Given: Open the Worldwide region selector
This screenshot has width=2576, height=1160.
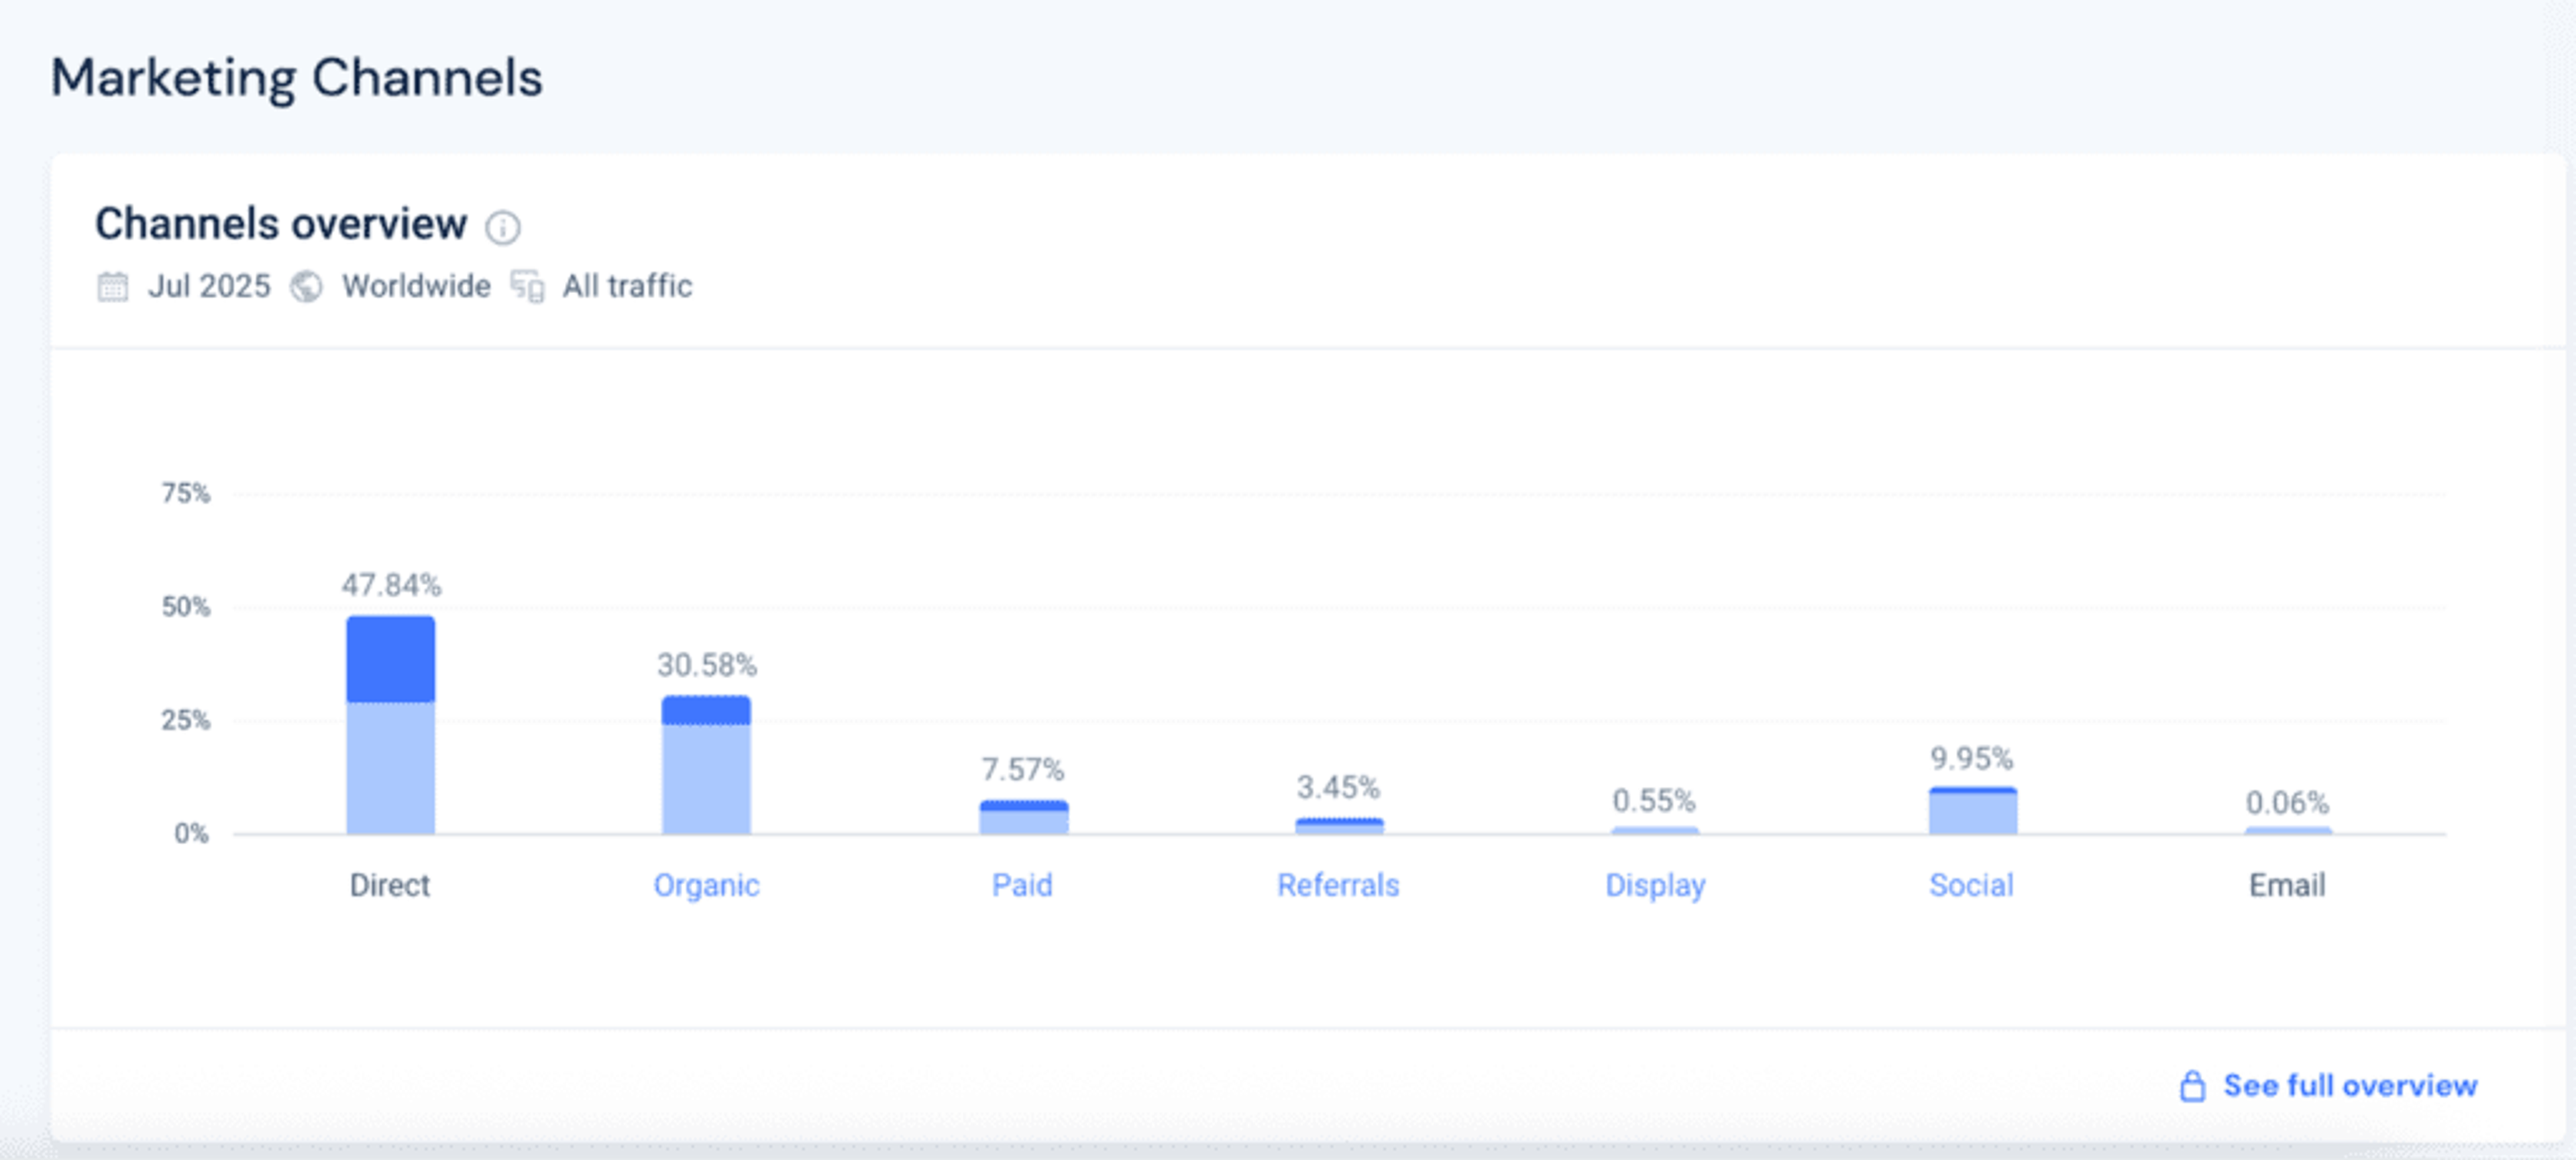Looking at the screenshot, I should coord(415,286).
